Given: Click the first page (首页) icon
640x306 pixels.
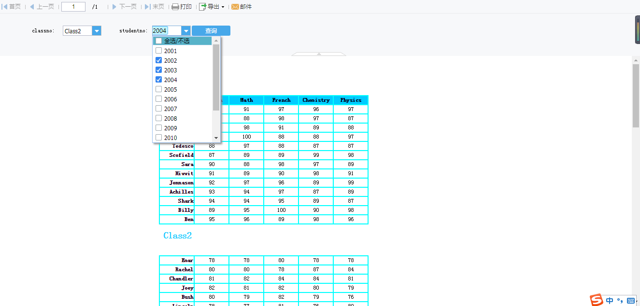Looking at the screenshot, I should 5,7.
